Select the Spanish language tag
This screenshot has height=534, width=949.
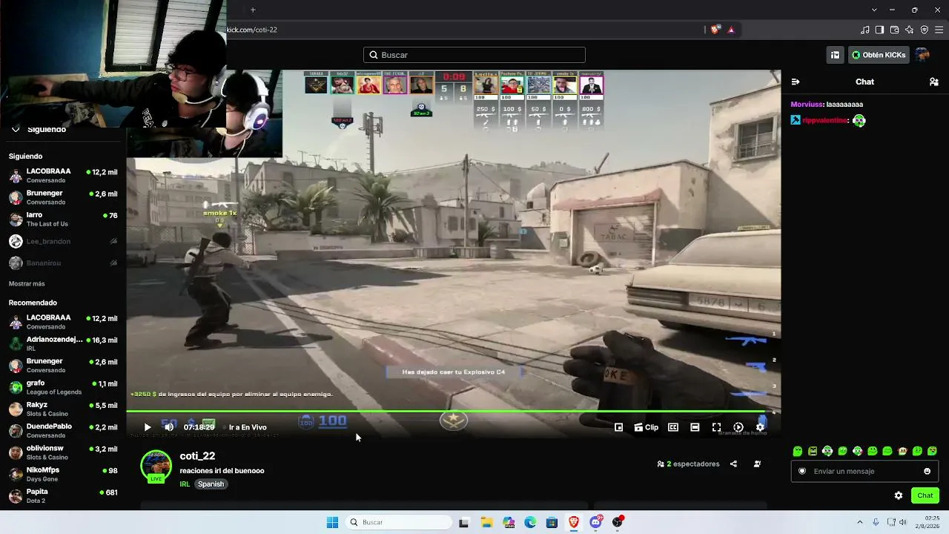[x=211, y=484]
